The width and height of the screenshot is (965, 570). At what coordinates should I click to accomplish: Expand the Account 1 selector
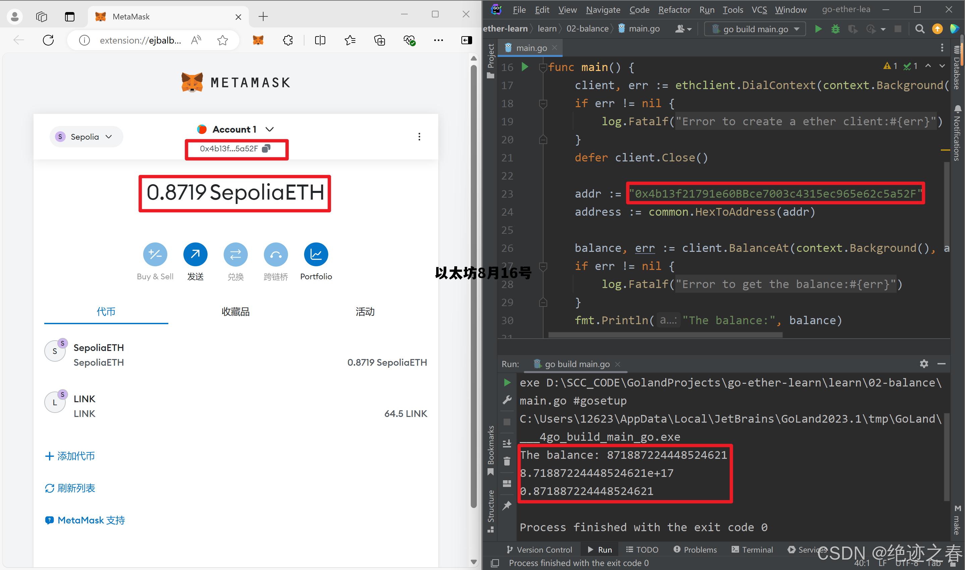tap(235, 130)
